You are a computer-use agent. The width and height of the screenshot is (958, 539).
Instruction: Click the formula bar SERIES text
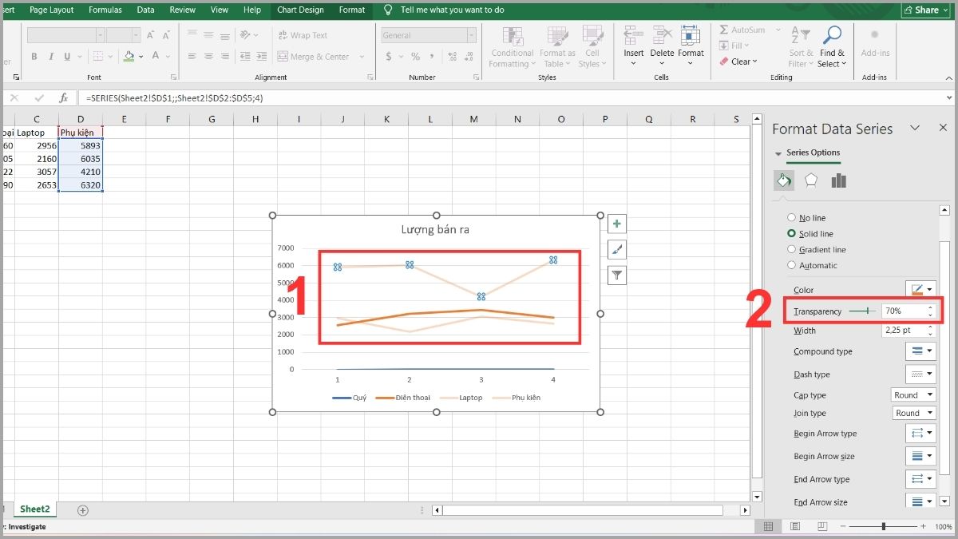pyautogui.click(x=174, y=97)
